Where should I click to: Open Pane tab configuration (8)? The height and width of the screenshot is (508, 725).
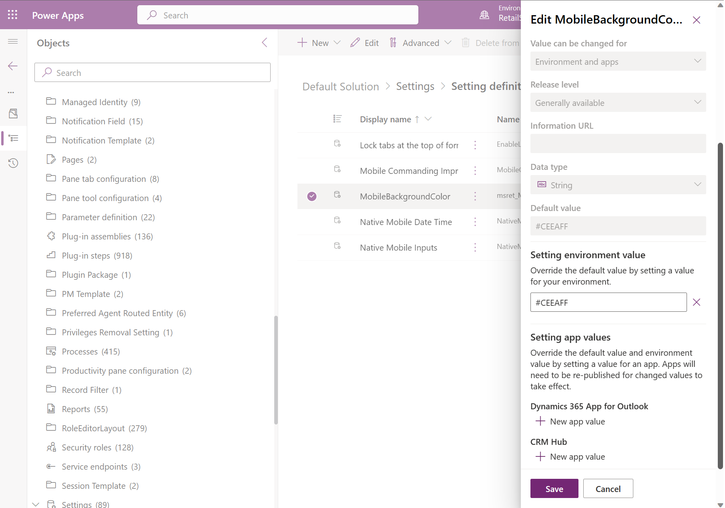click(x=110, y=179)
